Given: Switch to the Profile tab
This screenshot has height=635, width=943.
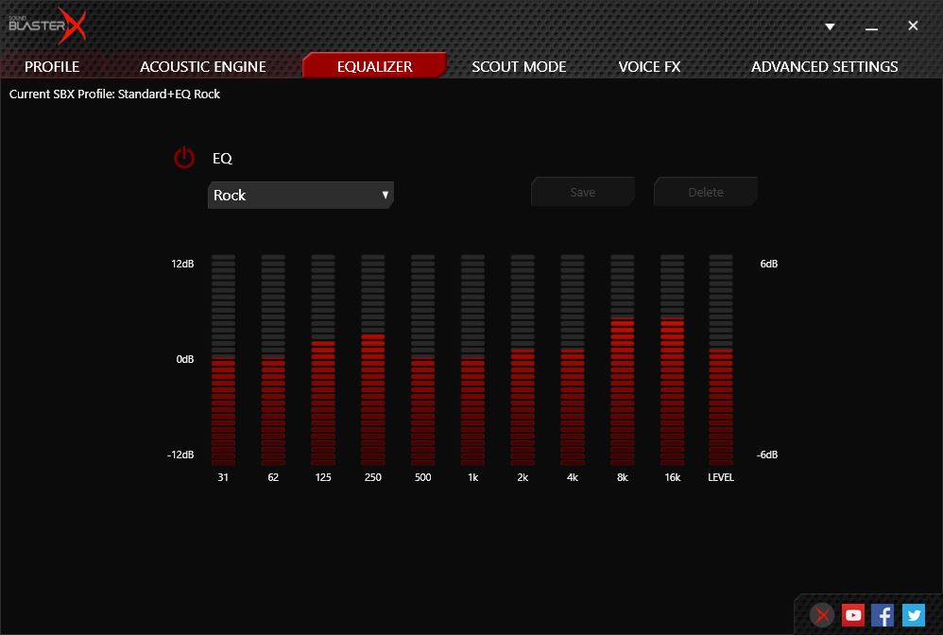Looking at the screenshot, I should pyautogui.click(x=52, y=66).
